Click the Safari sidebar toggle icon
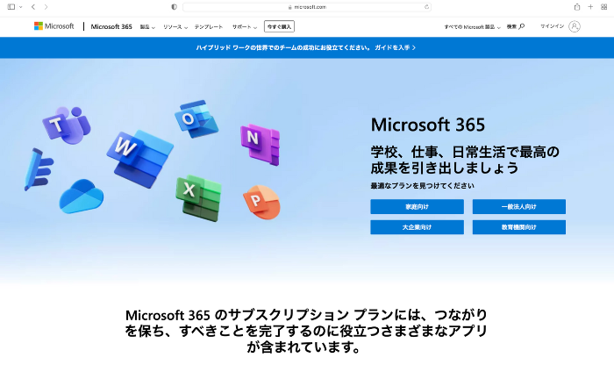This screenshot has width=614, height=379. tap(11, 7)
